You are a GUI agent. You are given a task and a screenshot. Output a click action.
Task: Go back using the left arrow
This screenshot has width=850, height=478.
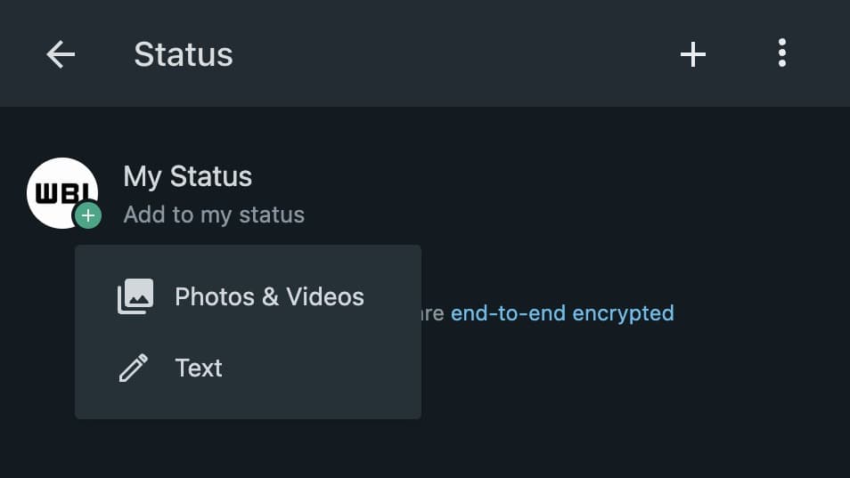tap(61, 55)
